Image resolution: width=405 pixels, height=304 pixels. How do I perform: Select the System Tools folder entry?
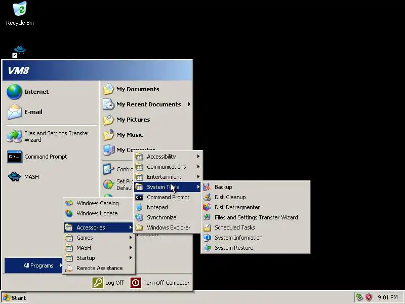coord(168,187)
